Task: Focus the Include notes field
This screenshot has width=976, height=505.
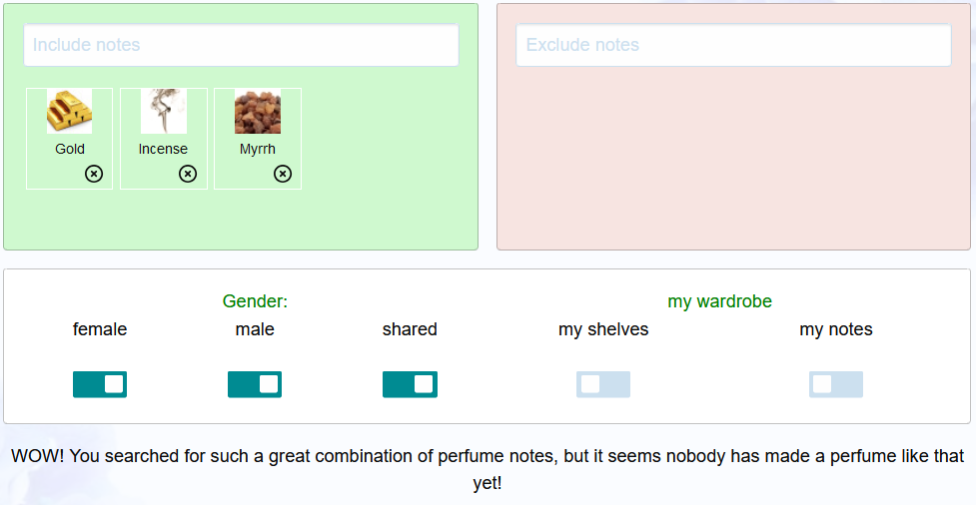Action: click(x=241, y=45)
